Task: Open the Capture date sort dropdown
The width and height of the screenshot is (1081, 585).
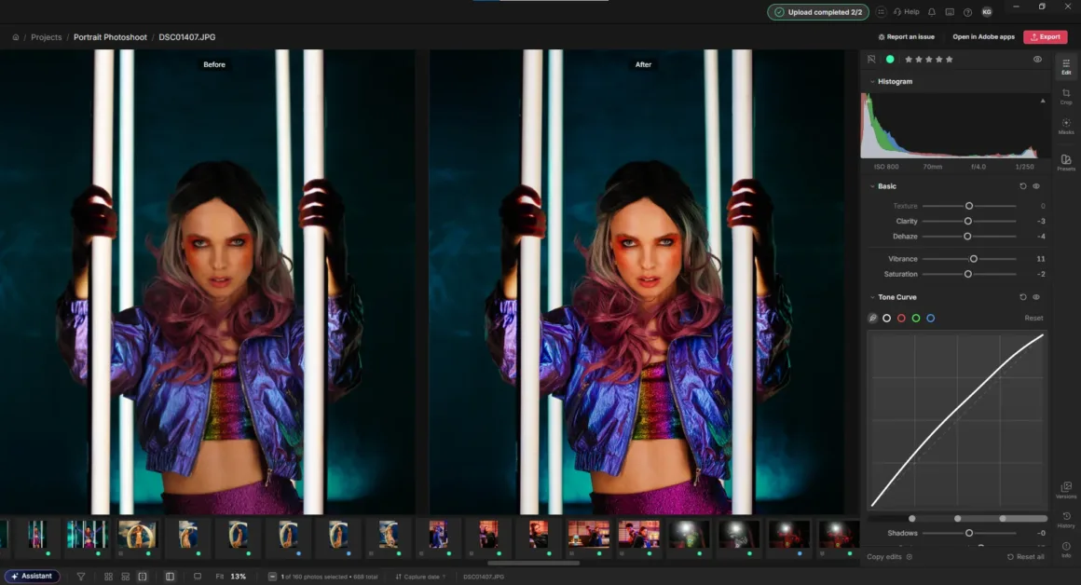Action: tap(420, 577)
